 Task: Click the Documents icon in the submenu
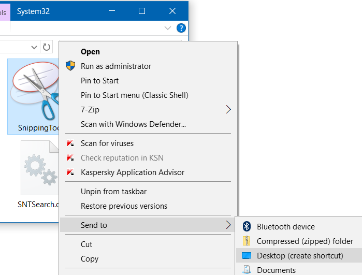[x=247, y=270]
